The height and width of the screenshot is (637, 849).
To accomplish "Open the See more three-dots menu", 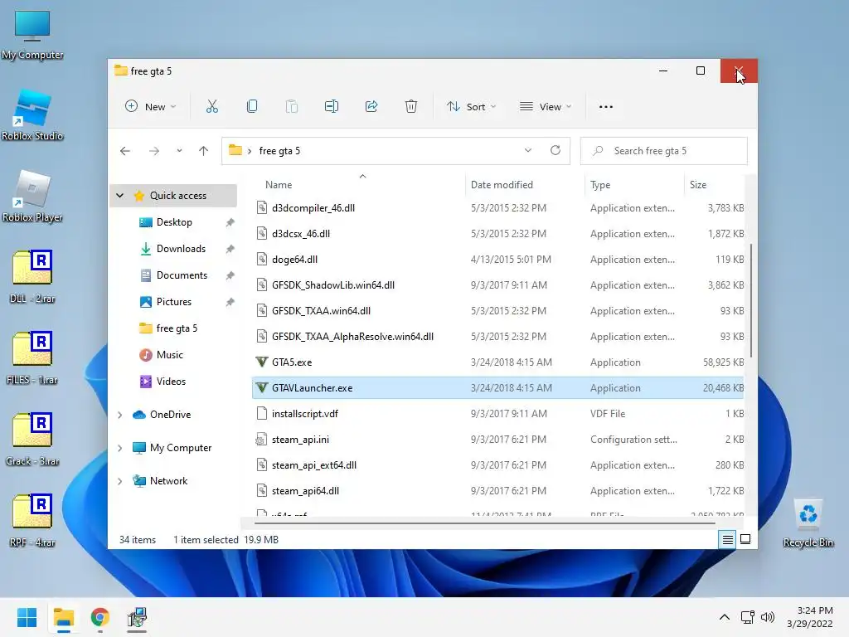I will coord(606,107).
